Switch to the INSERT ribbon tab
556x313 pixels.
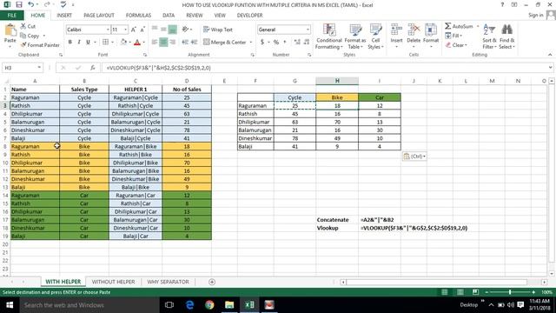click(64, 16)
